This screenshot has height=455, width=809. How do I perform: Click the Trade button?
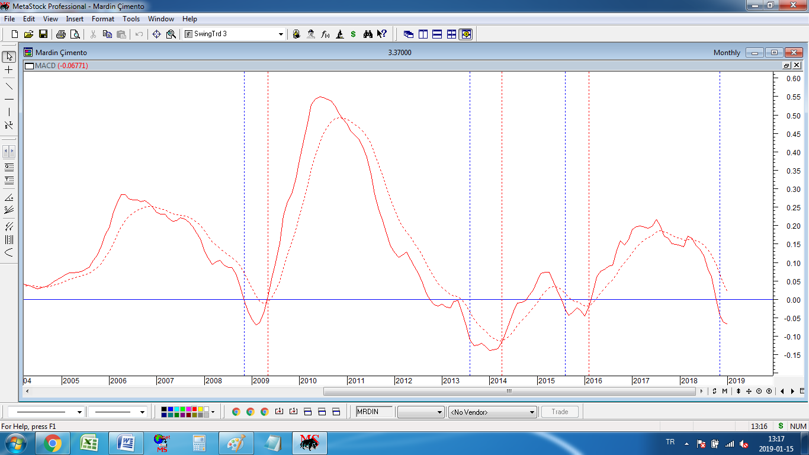tap(560, 412)
